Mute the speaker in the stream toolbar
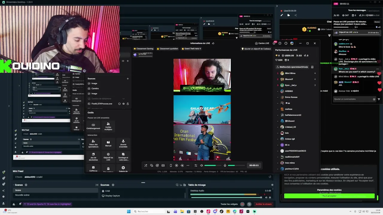 click(x=201, y=165)
